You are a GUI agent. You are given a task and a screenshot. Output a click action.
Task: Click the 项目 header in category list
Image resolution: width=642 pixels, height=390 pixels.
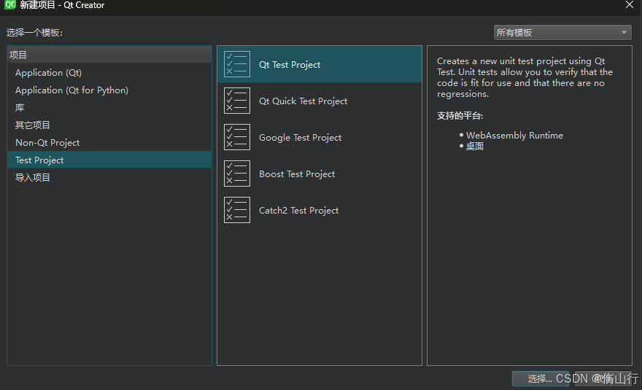coord(109,55)
